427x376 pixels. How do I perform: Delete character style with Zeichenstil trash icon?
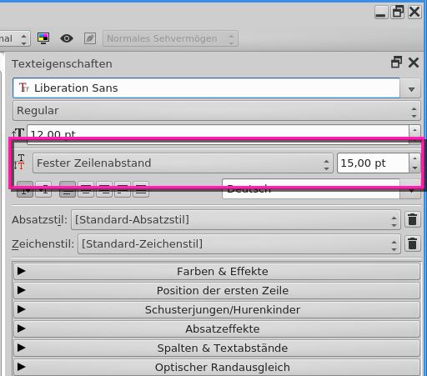pyautogui.click(x=412, y=243)
